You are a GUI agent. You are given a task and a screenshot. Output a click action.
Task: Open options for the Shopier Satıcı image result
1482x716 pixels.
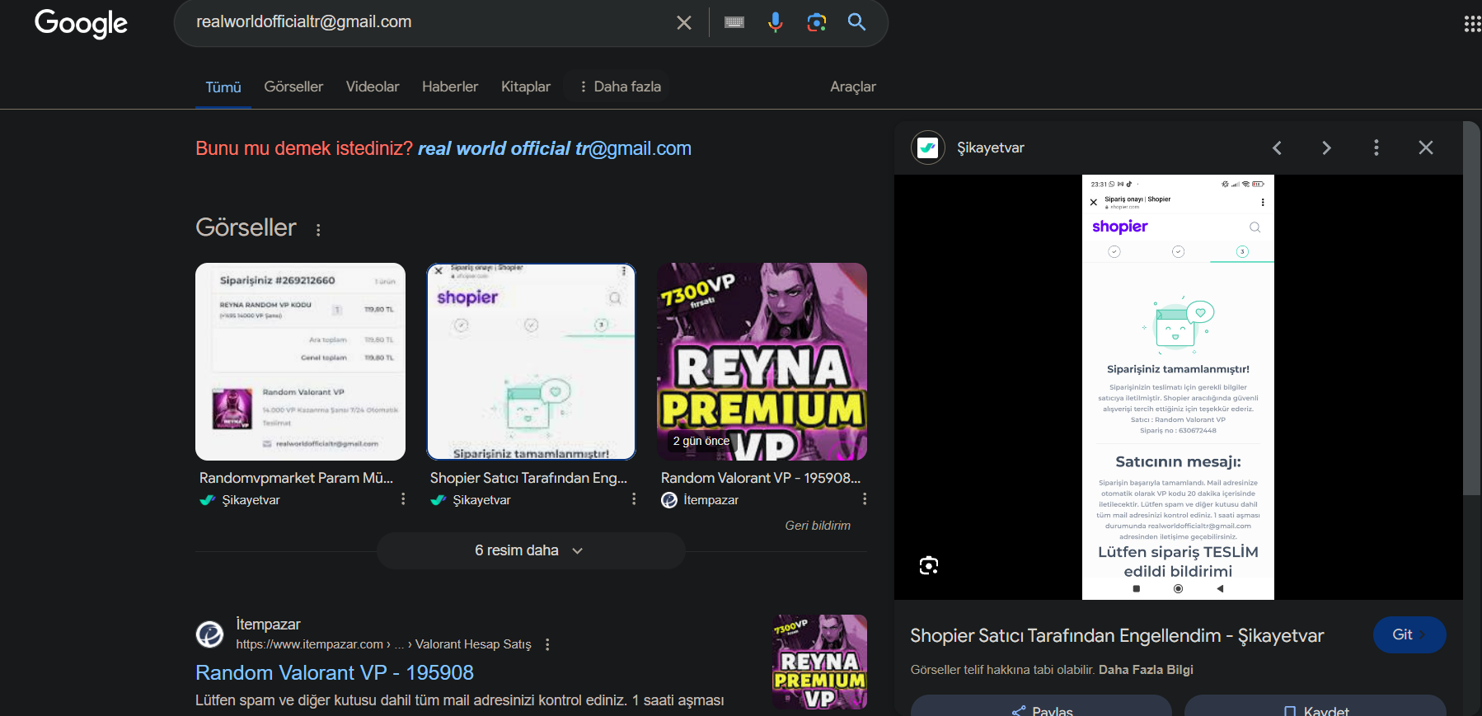tap(634, 499)
